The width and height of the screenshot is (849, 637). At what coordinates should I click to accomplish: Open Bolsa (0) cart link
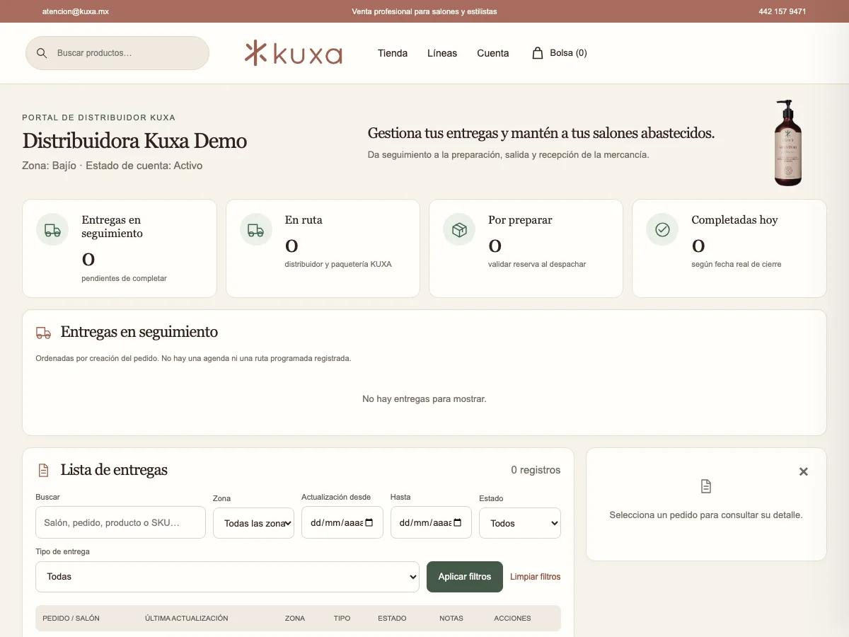coord(559,53)
